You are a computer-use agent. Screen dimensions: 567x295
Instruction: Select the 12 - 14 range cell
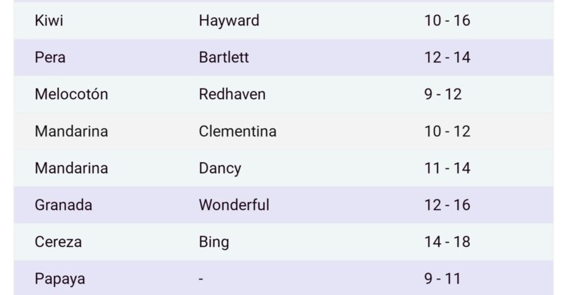(x=447, y=58)
